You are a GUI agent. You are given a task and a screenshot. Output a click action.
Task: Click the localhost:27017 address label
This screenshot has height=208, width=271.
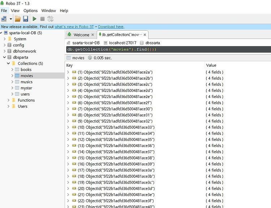pos(122,43)
